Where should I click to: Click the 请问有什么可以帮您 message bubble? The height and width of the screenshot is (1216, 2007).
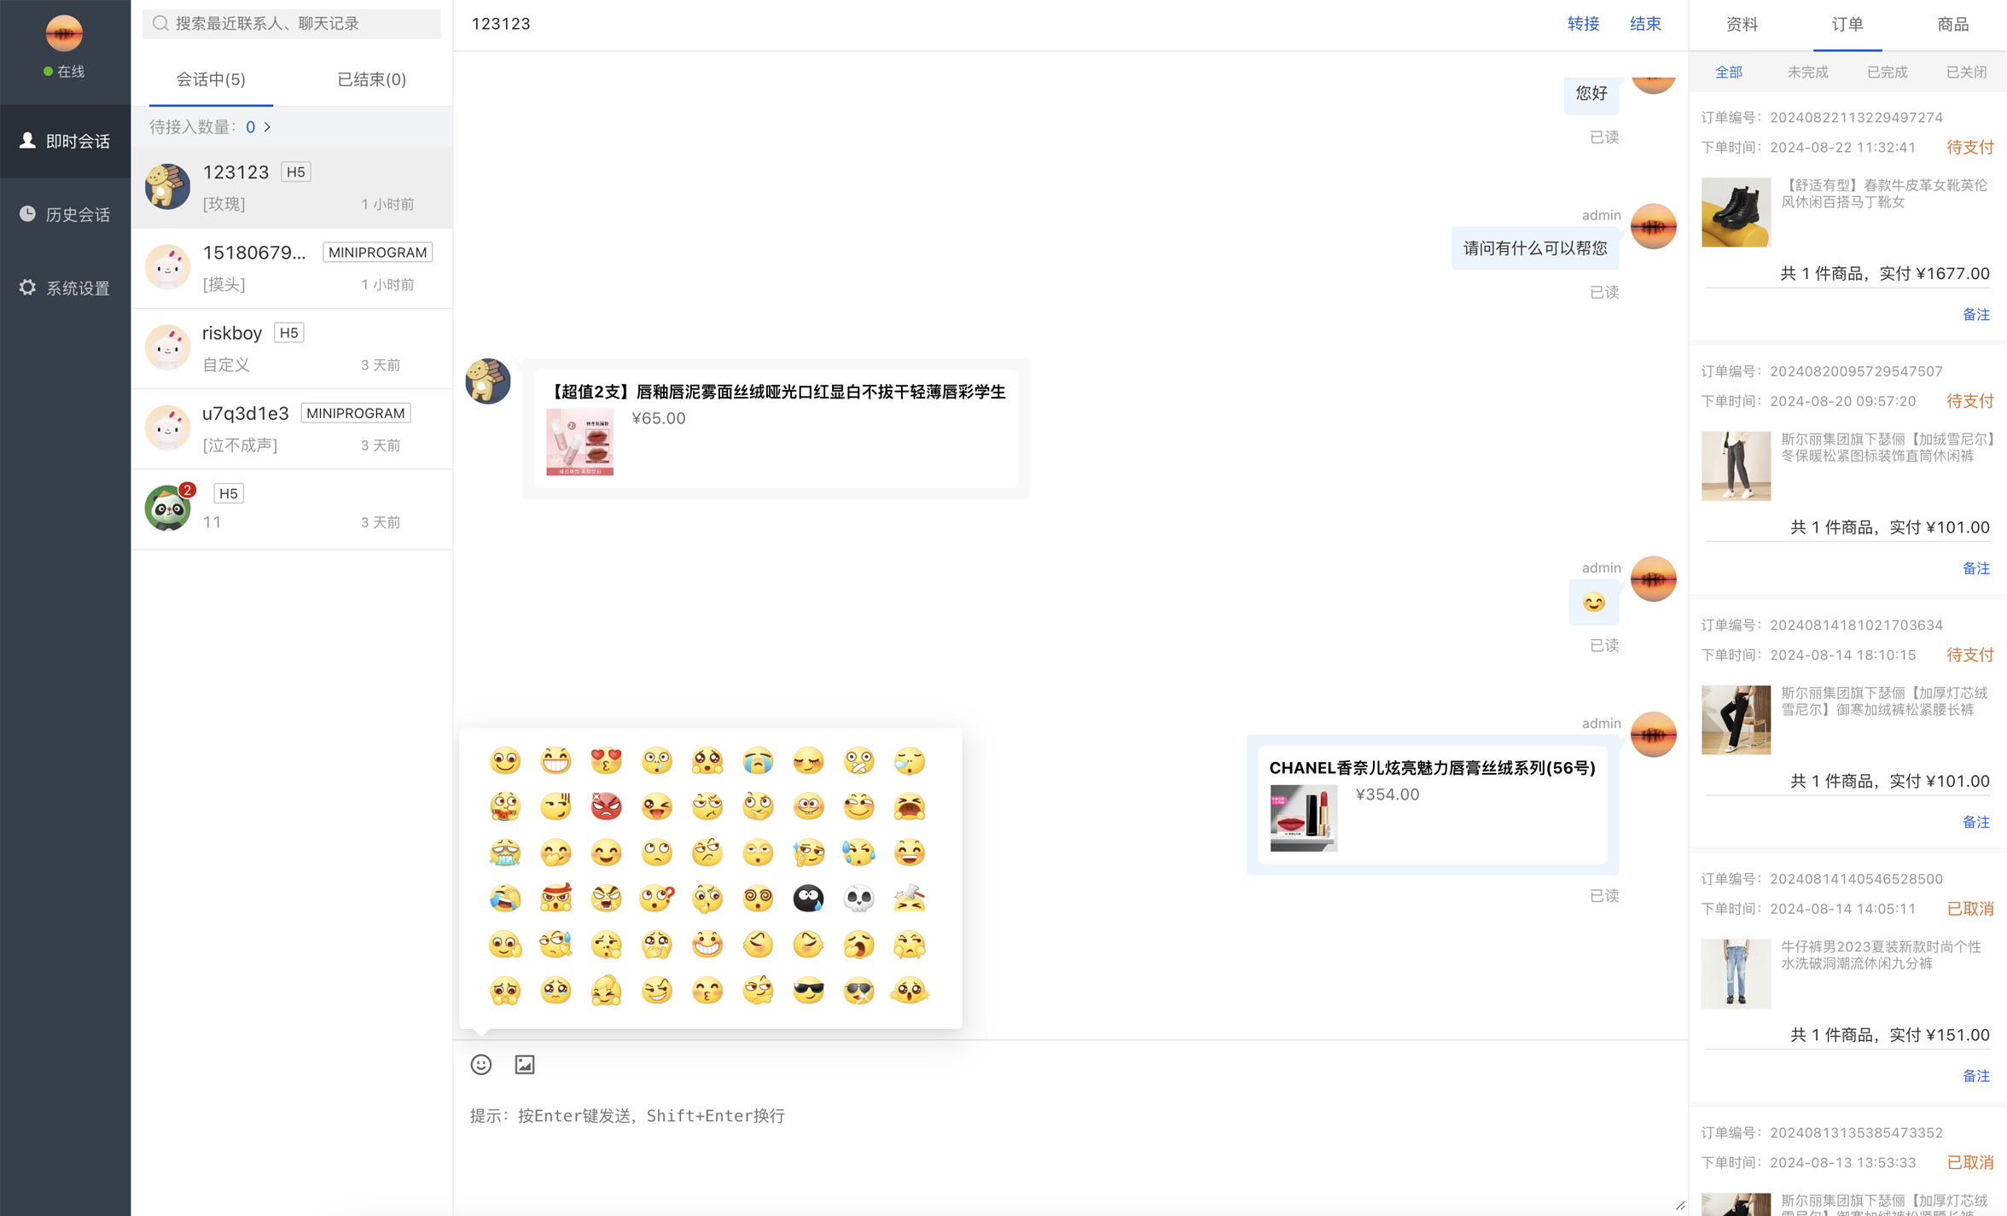pos(1535,248)
